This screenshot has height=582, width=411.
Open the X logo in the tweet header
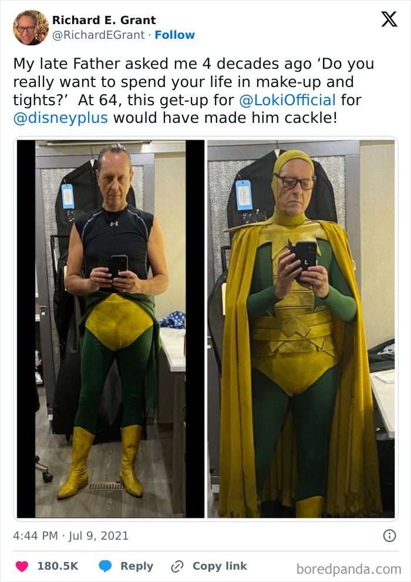[389, 19]
